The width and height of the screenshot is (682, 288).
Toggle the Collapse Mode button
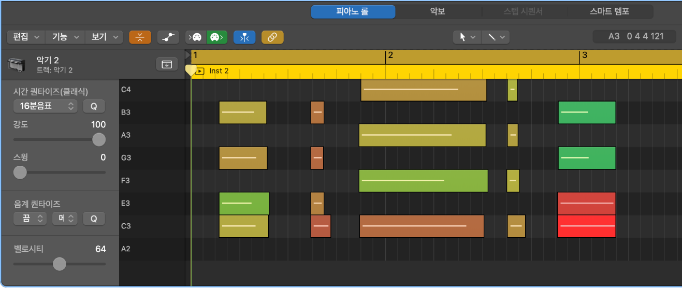pos(140,37)
